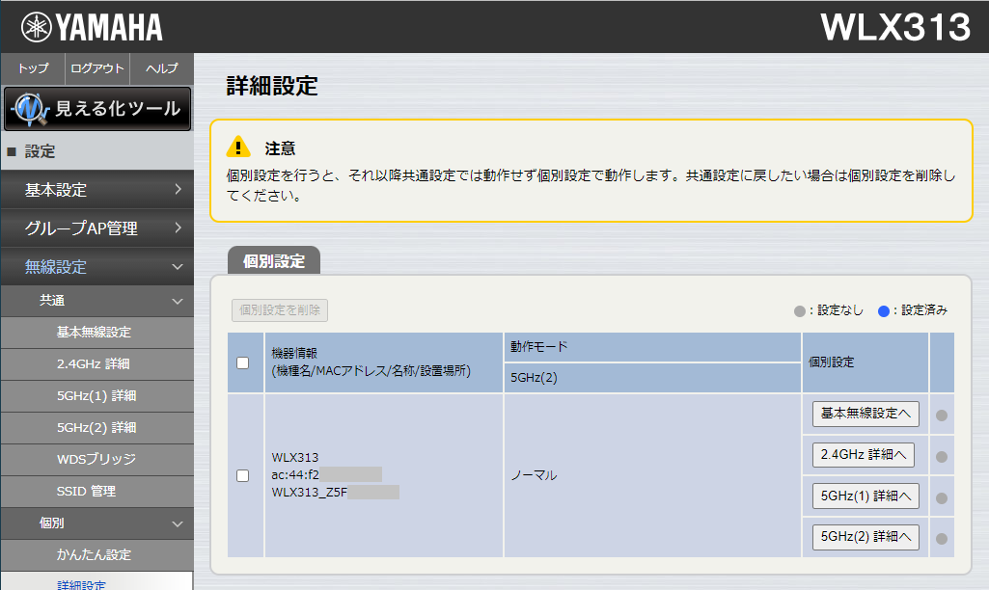Switch to the トップ tab

pyautogui.click(x=32, y=68)
